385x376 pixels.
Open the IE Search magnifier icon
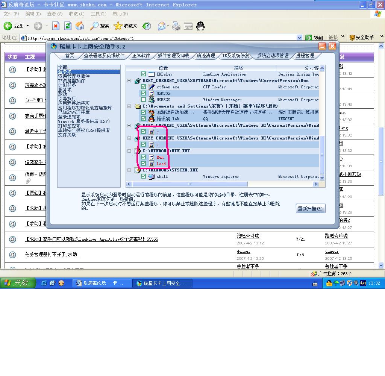click(94, 26)
